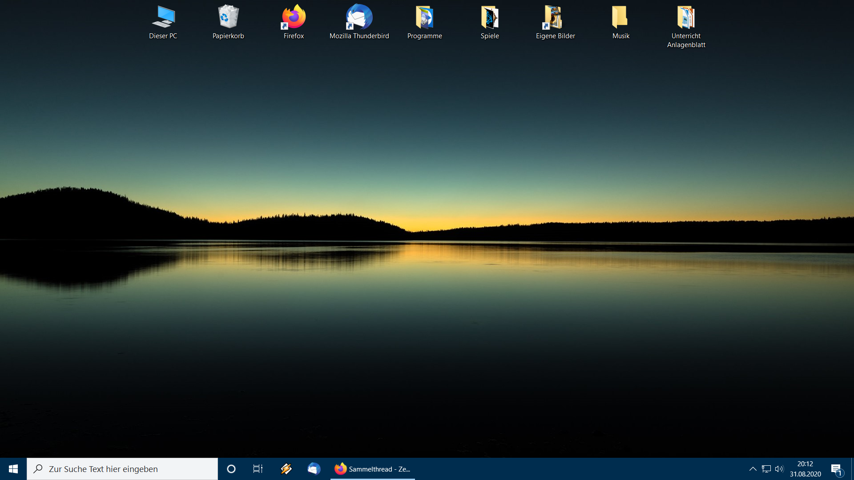Switch to the Sammelthread Firefox window
This screenshot has width=854, height=480.
373,469
